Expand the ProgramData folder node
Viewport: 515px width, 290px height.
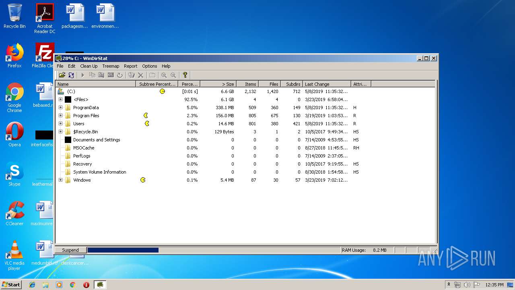(x=60, y=108)
